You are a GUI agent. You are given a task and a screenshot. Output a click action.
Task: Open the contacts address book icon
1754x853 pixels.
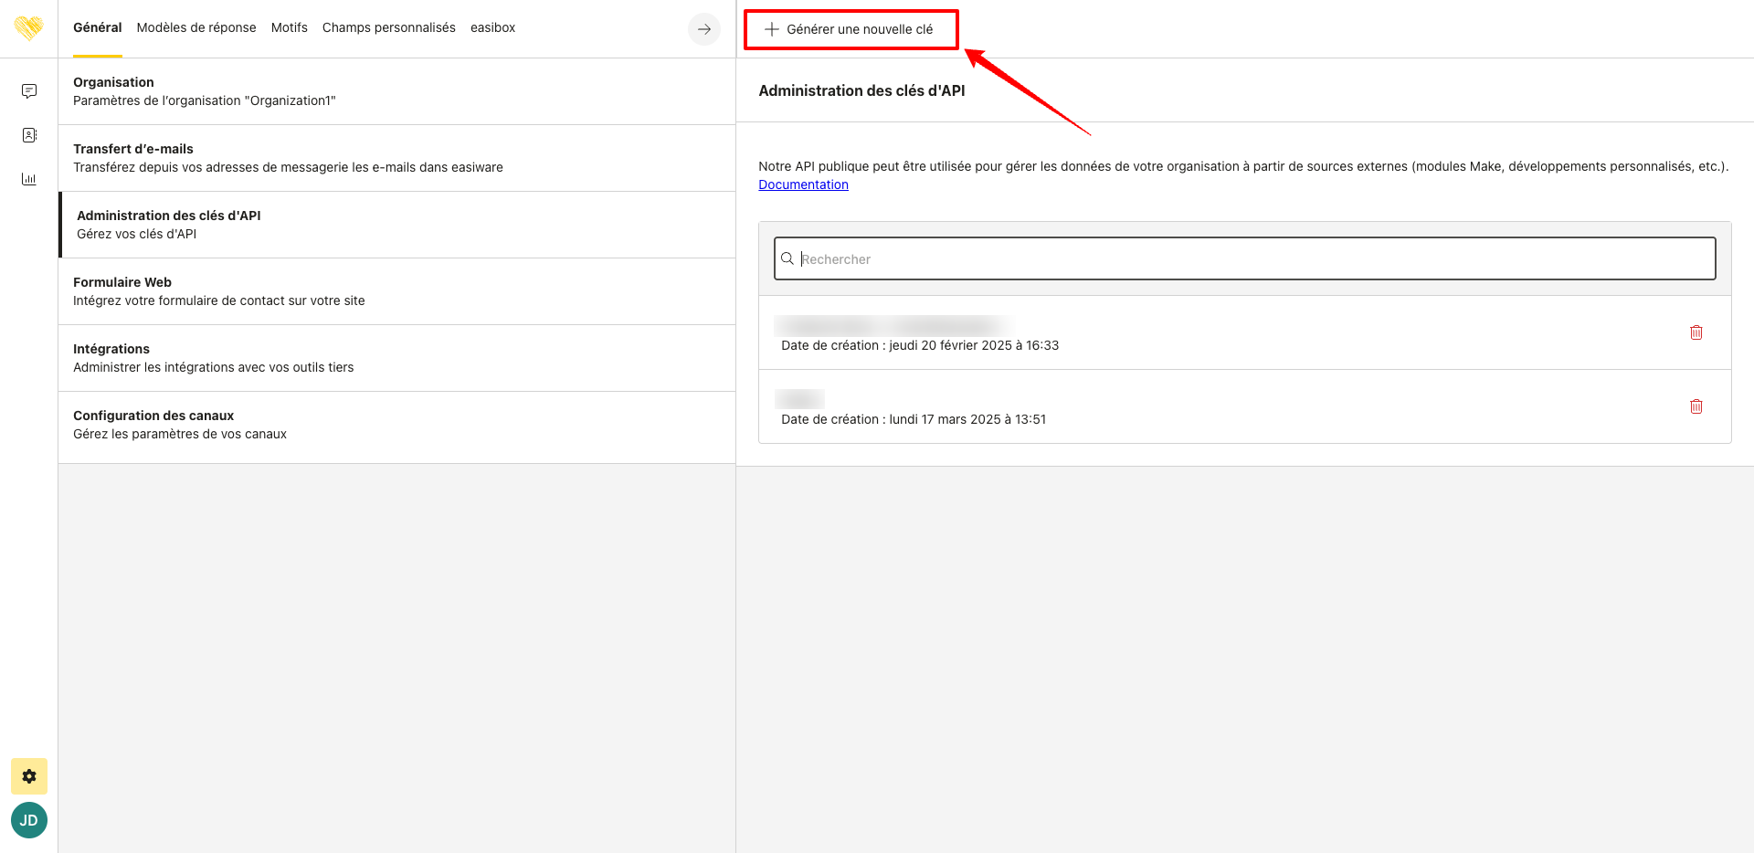[x=29, y=135]
